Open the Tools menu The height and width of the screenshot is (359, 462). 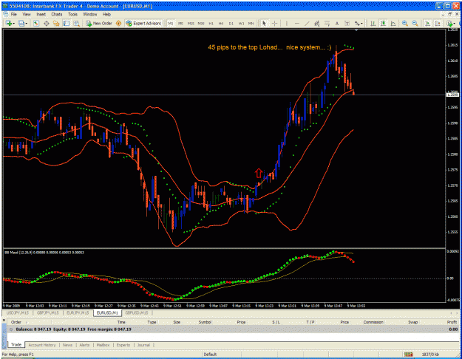click(72, 14)
